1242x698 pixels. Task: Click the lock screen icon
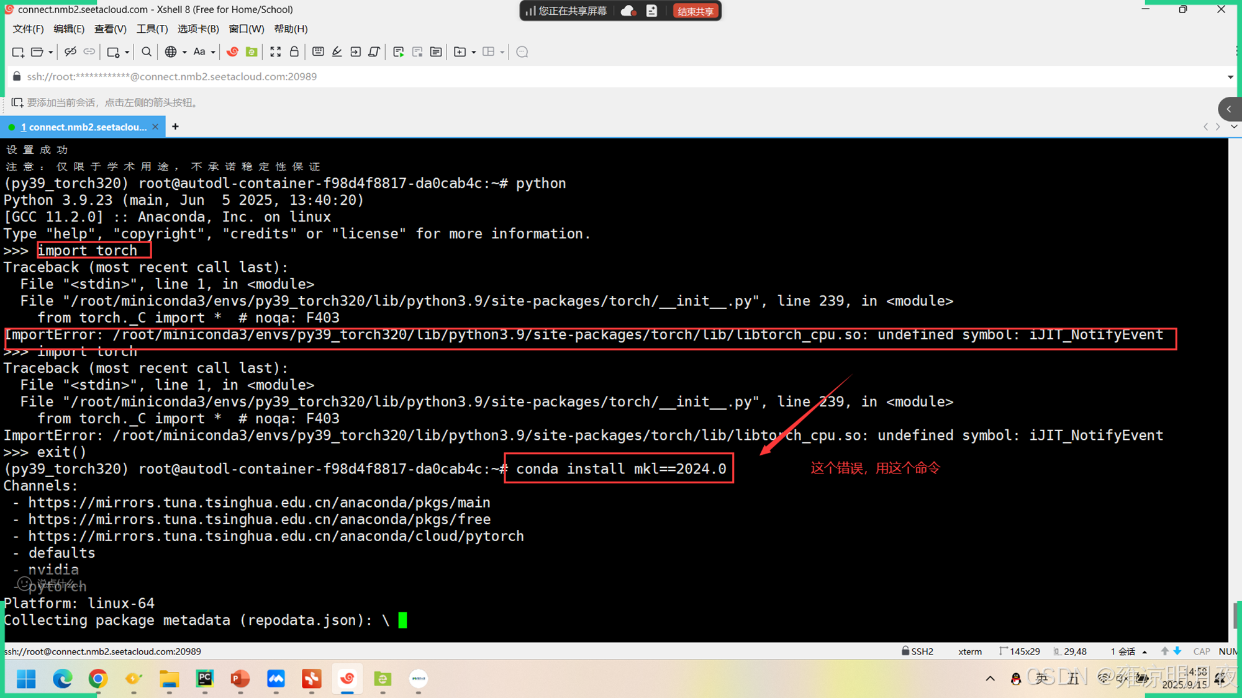pos(294,52)
